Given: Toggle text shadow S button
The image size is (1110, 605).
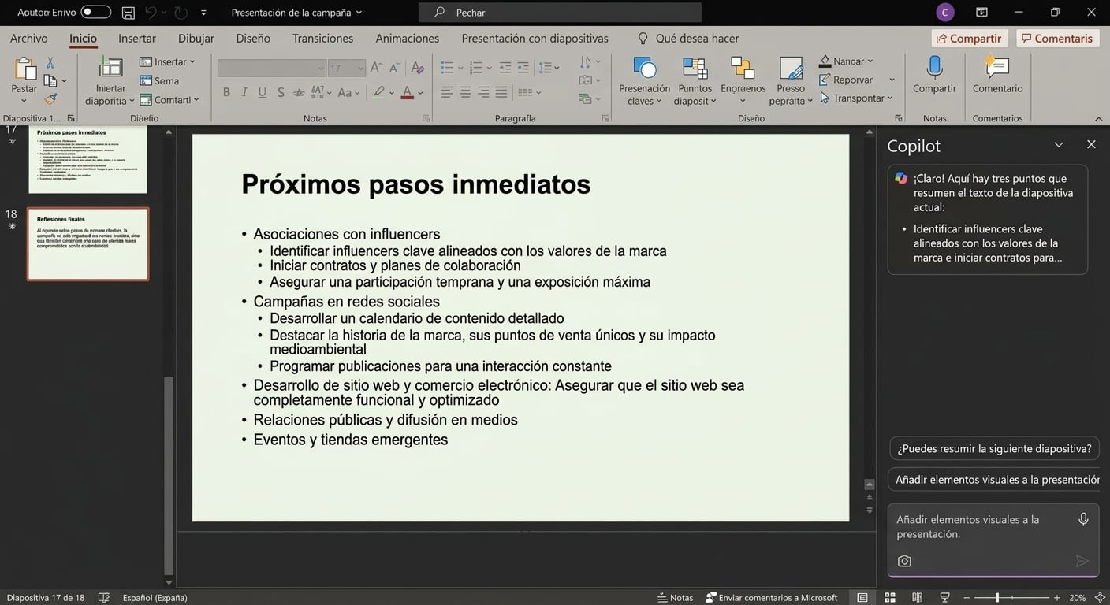Looking at the screenshot, I should pyautogui.click(x=281, y=92).
